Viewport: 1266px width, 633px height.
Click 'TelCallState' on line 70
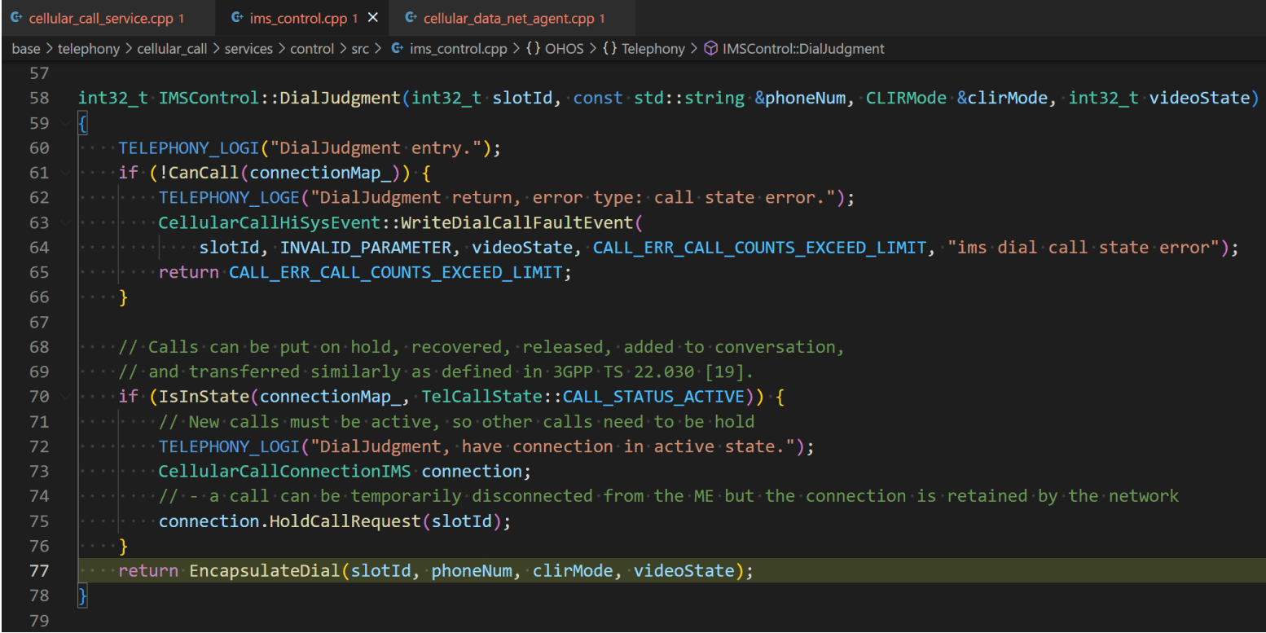482,397
